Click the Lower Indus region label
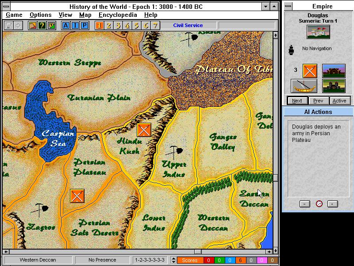This screenshot has height=266, width=354. (x=154, y=223)
